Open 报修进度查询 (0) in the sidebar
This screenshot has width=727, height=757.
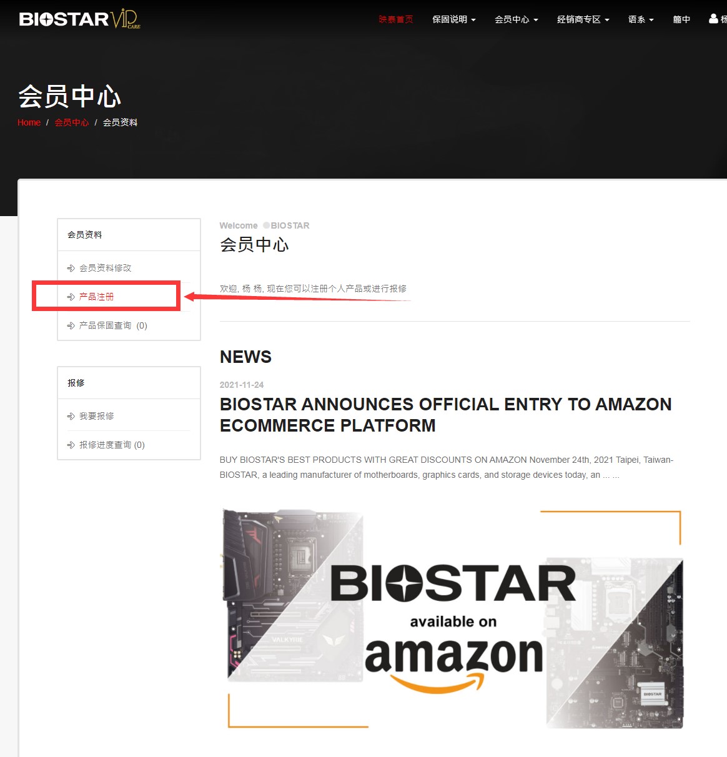tap(111, 445)
